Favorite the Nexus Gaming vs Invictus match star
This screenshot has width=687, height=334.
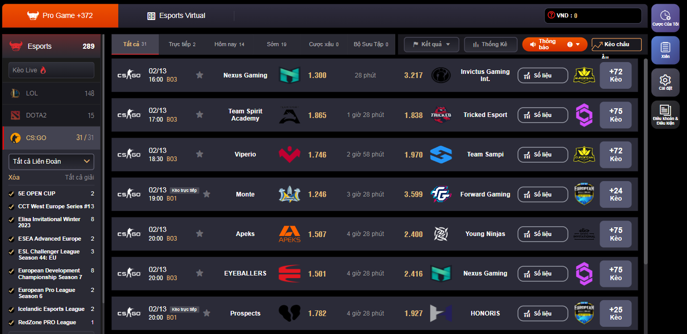200,75
